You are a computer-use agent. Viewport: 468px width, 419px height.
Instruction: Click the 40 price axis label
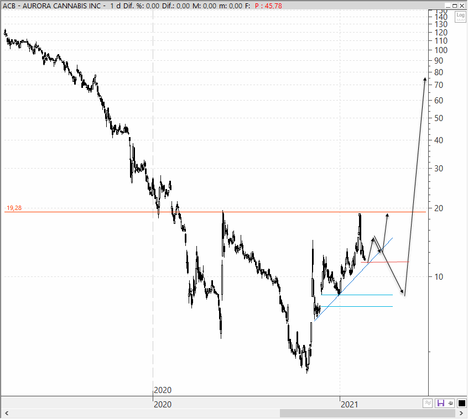(439, 140)
